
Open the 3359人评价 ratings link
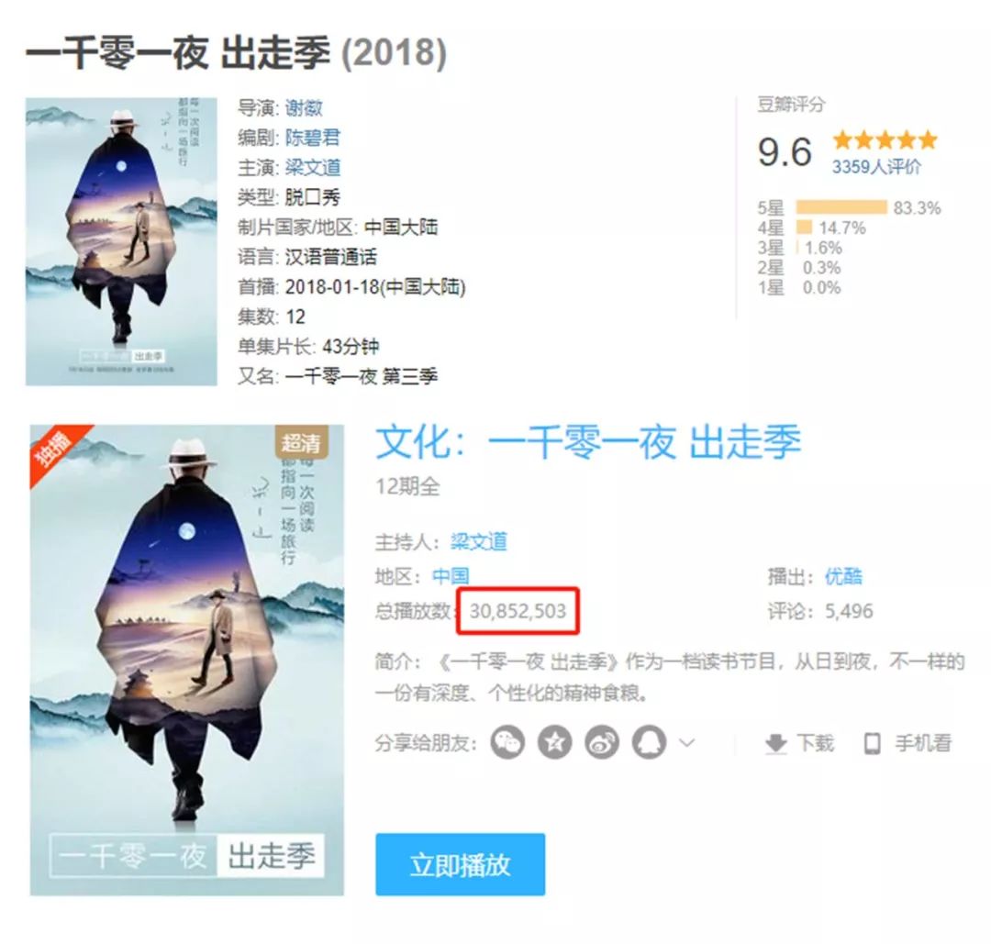click(x=876, y=167)
